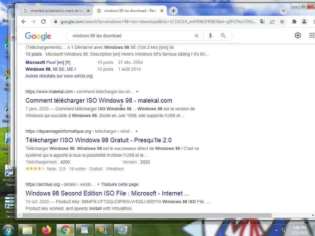This screenshot has height=236, width=315.
Task: Click the horizontal scrollbar left arrow
Action: [19, 215]
